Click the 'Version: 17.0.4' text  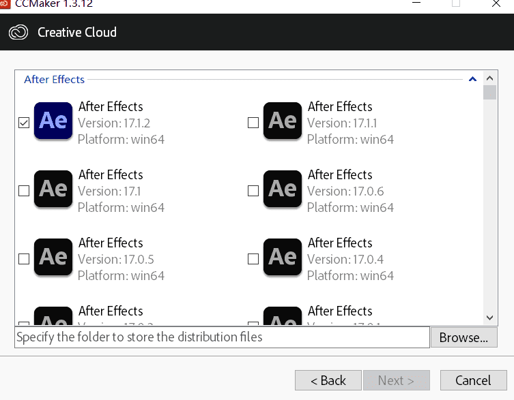[x=345, y=259]
